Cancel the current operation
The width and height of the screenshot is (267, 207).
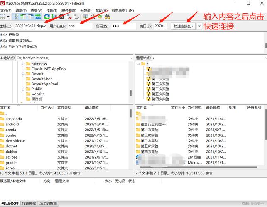click(61, 17)
